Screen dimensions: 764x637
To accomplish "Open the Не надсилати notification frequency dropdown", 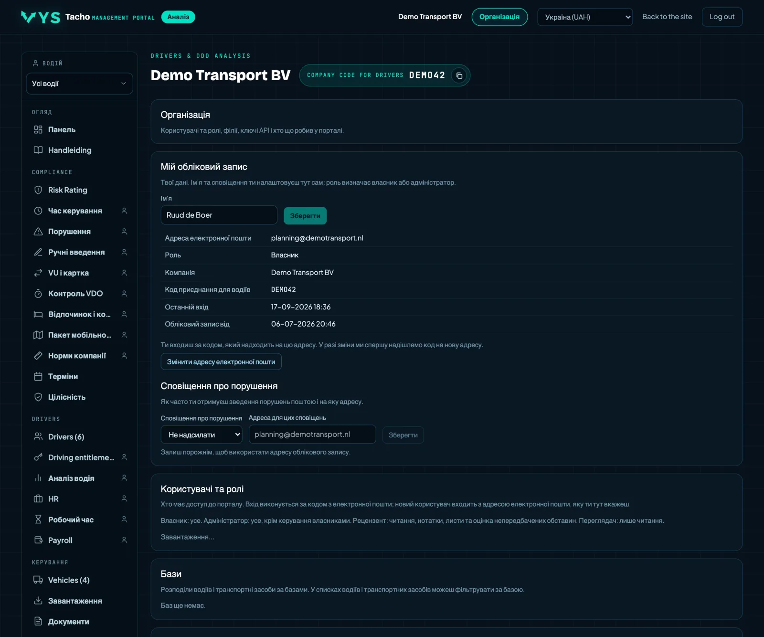I will 202,435.
